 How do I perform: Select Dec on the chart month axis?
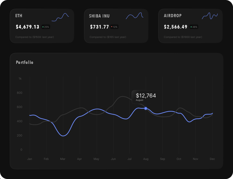click(x=212, y=159)
